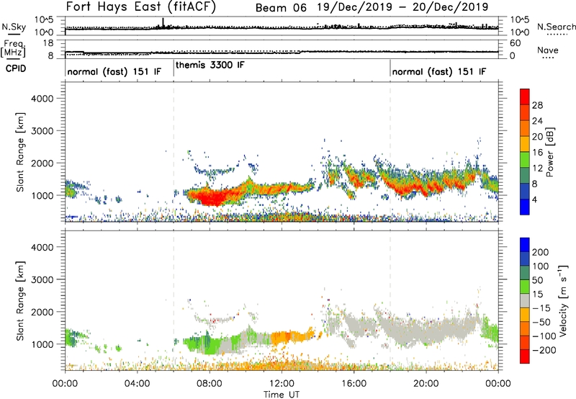Click the '04:00' time tick label
Image resolution: width=576 pixels, height=399 pixels.
click(138, 384)
